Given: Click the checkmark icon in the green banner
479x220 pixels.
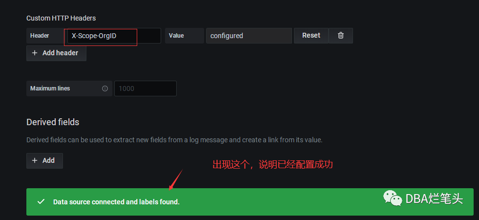Looking at the screenshot, I should click(41, 201).
